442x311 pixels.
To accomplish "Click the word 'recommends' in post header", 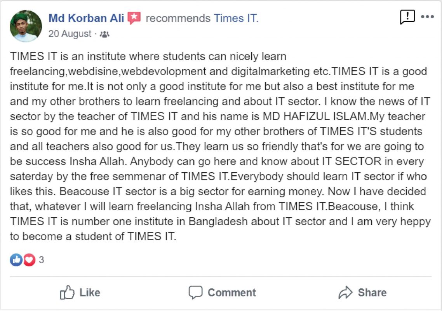I will [x=178, y=18].
